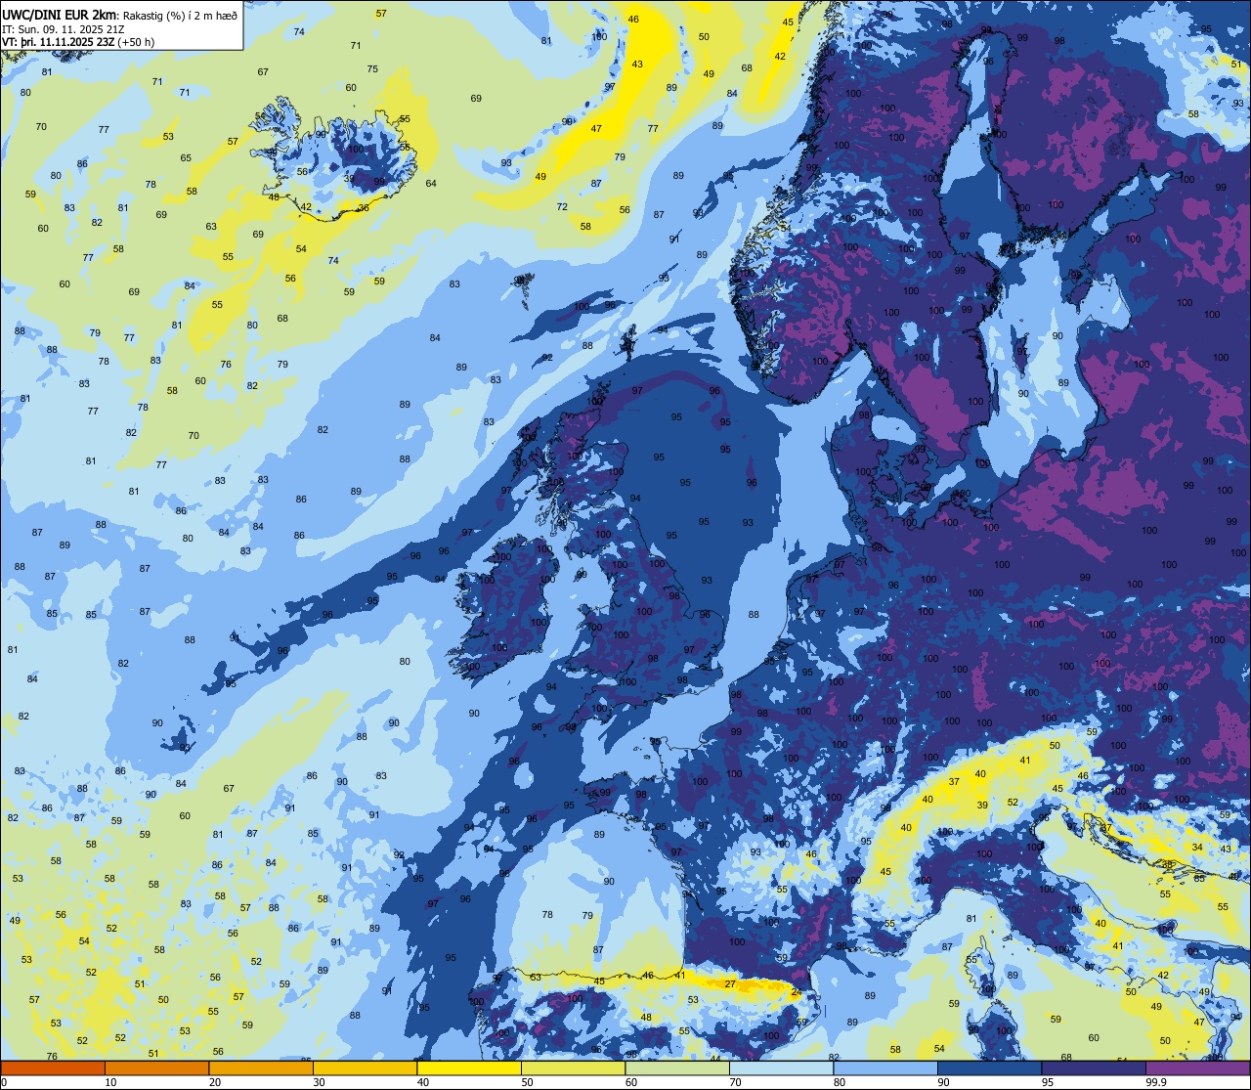Click the bold title "UWC/DINI EUR 2km"
The width and height of the screenshot is (1251, 1090).
pyautogui.click(x=59, y=15)
